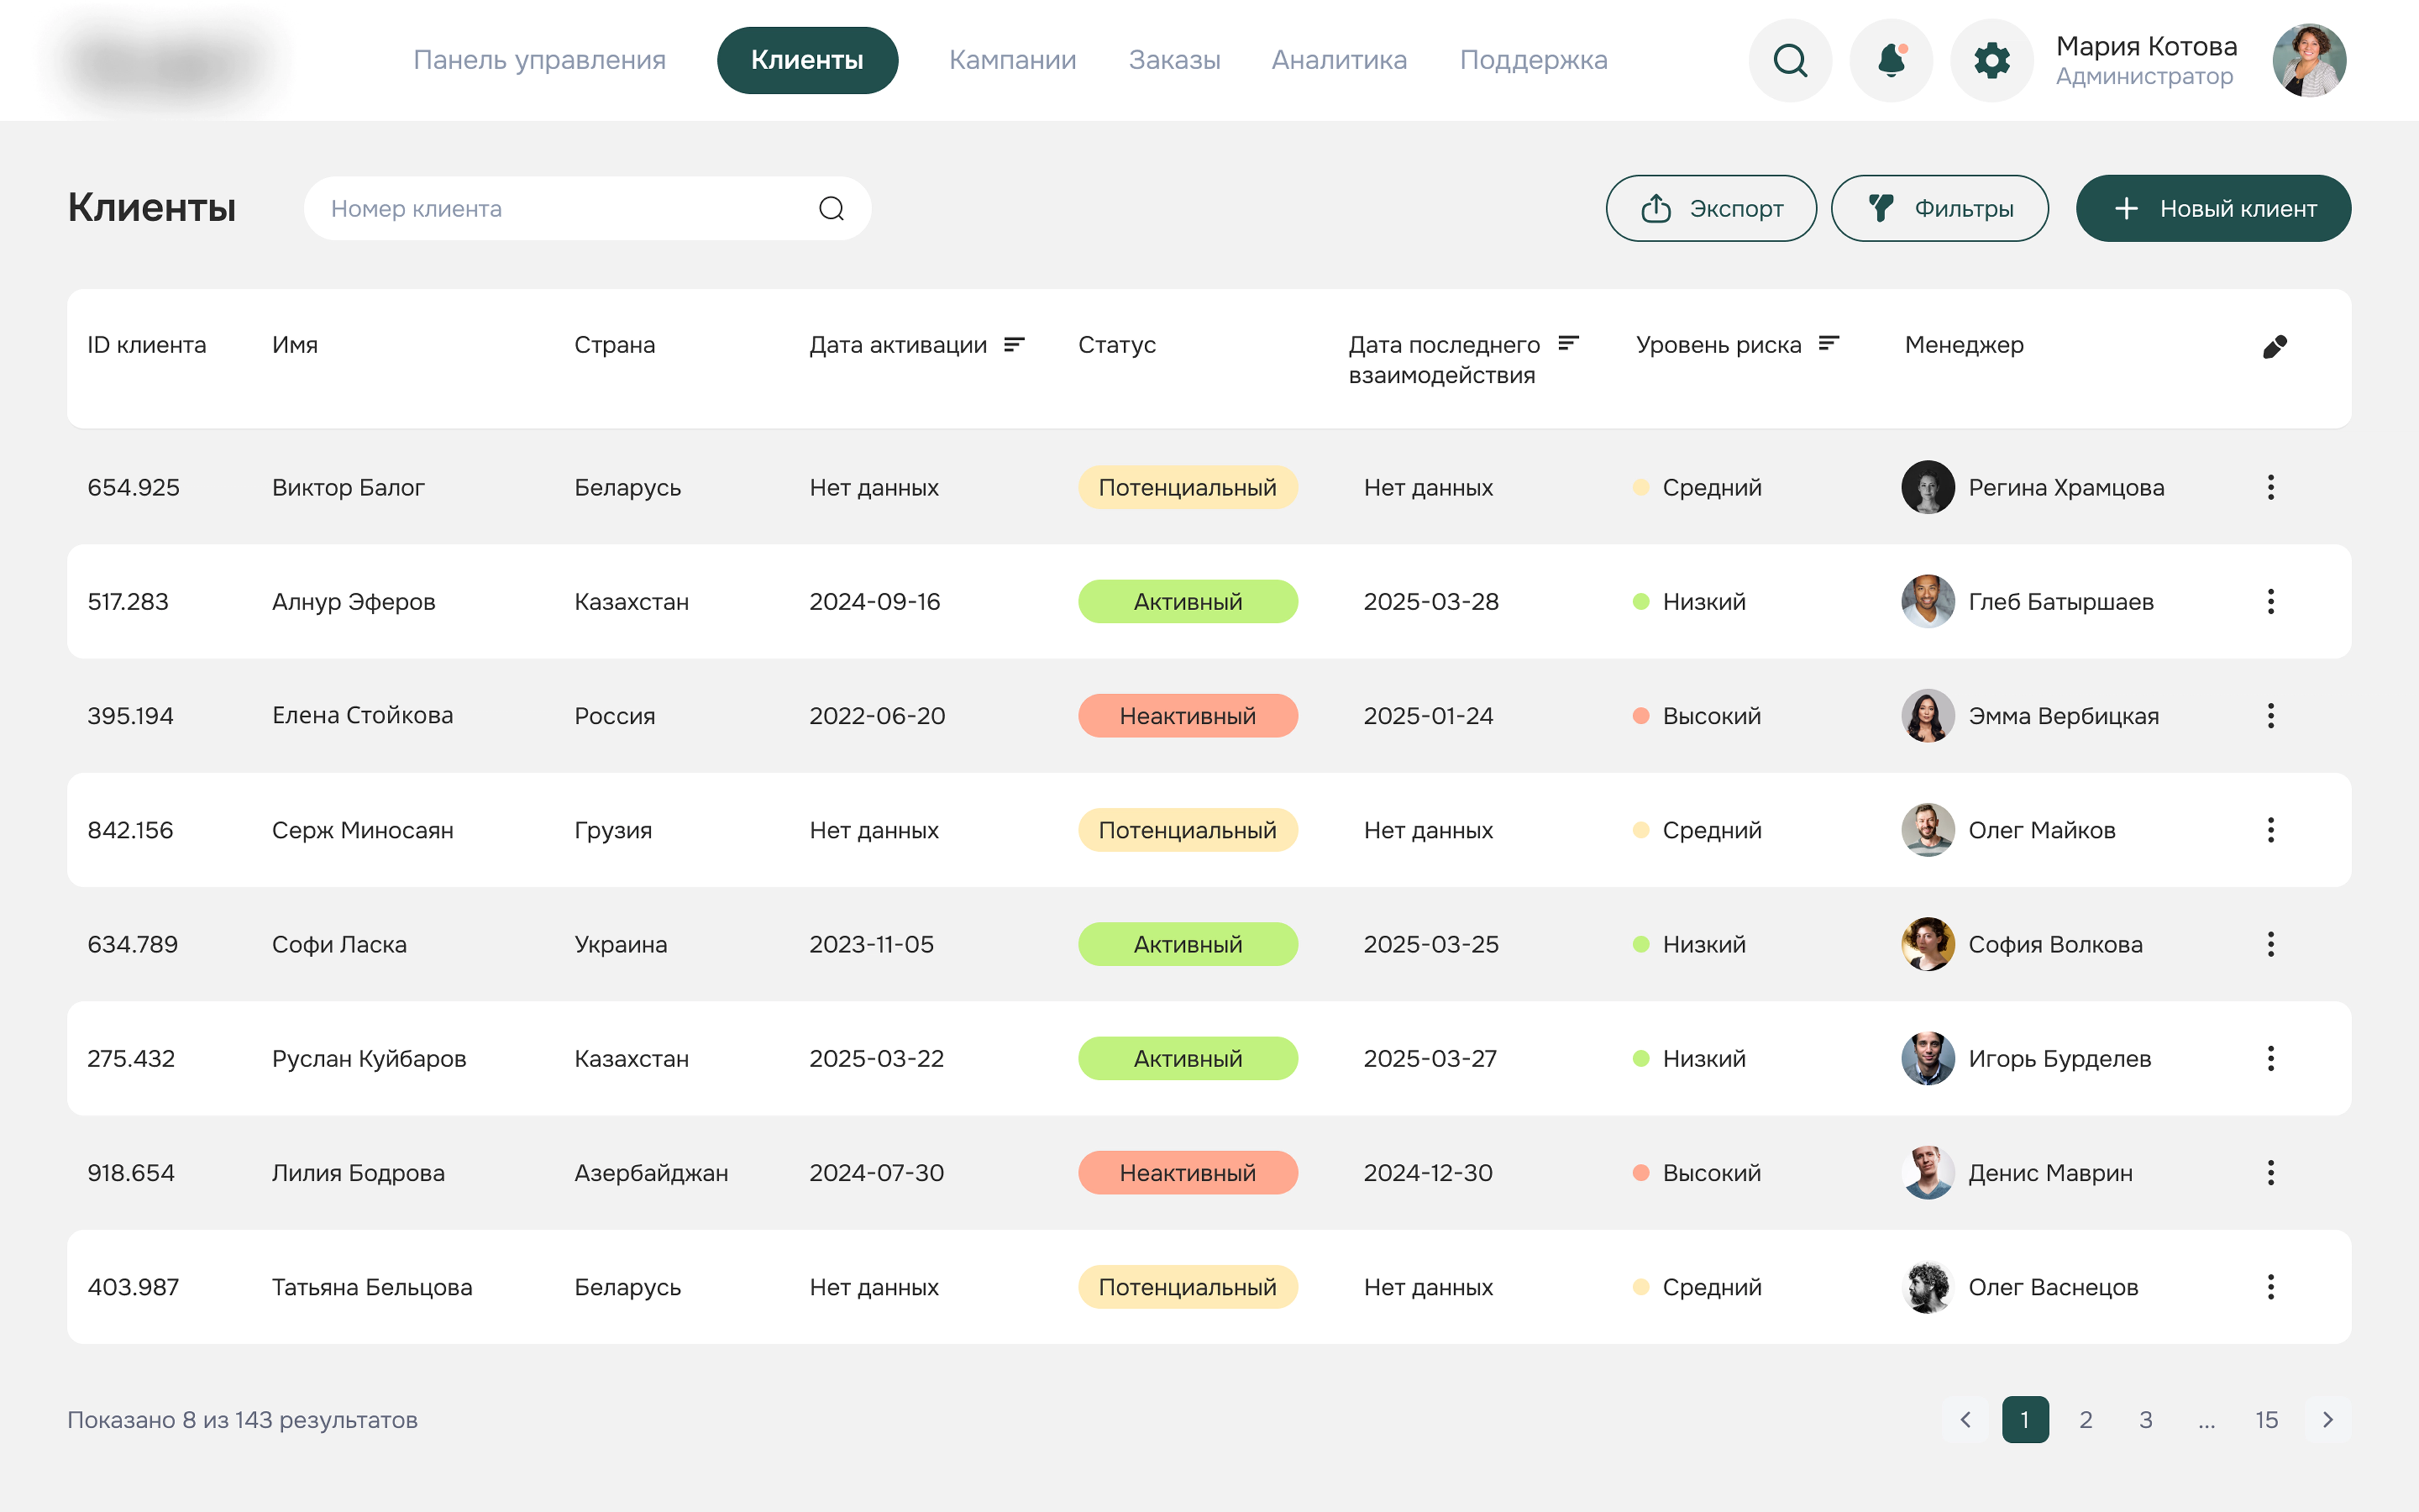Screen dimensions: 2419x1512
Task: Switch to Аналитика tab
Action: tap(1338, 60)
